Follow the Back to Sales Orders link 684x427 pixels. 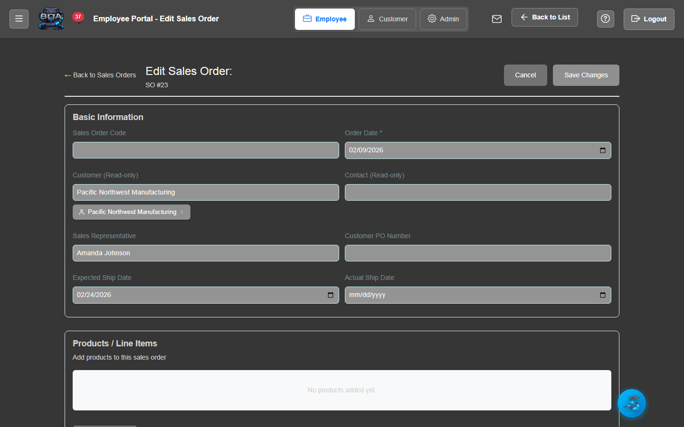100,75
